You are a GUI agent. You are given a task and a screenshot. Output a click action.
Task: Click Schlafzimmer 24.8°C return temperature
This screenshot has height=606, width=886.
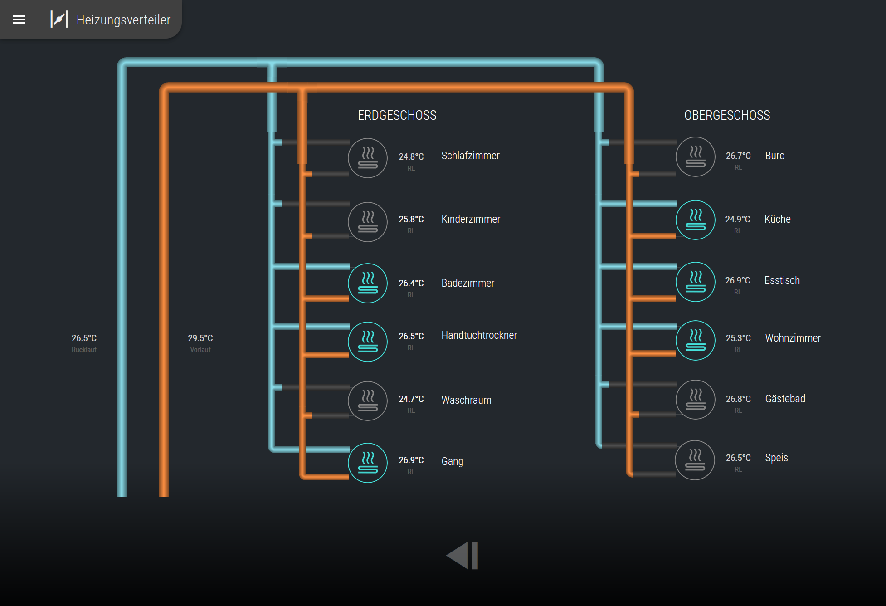411,156
